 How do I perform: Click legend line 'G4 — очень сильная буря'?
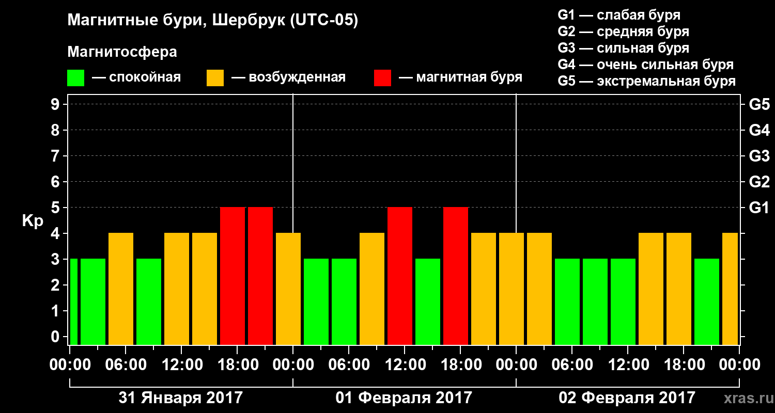pyautogui.click(x=646, y=65)
